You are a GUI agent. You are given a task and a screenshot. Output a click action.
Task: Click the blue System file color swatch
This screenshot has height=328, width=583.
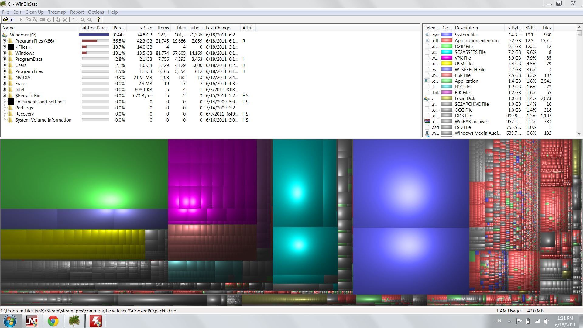click(447, 35)
